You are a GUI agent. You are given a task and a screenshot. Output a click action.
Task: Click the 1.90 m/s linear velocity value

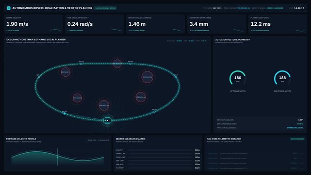point(17,24)
